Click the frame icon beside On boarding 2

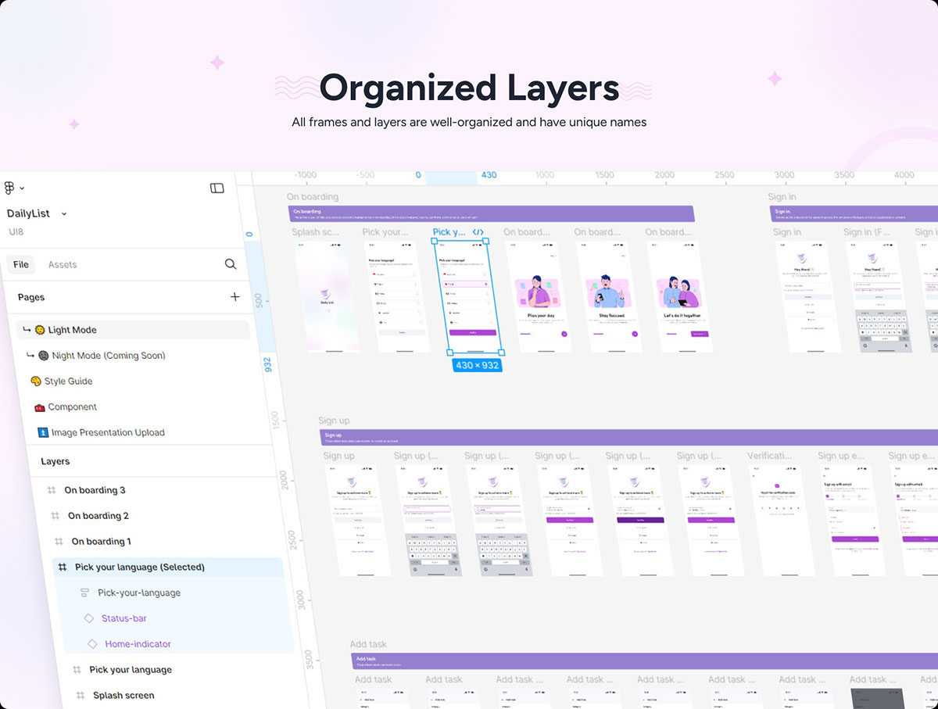(55, 516)
